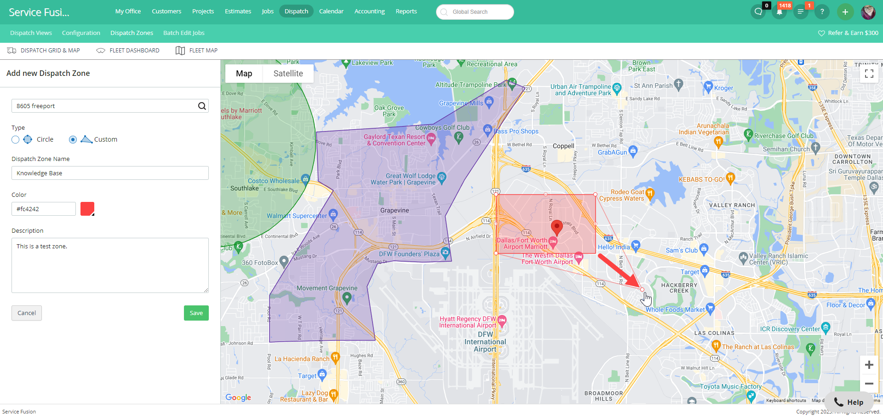Open the Accounting menu

coord(369,11)
